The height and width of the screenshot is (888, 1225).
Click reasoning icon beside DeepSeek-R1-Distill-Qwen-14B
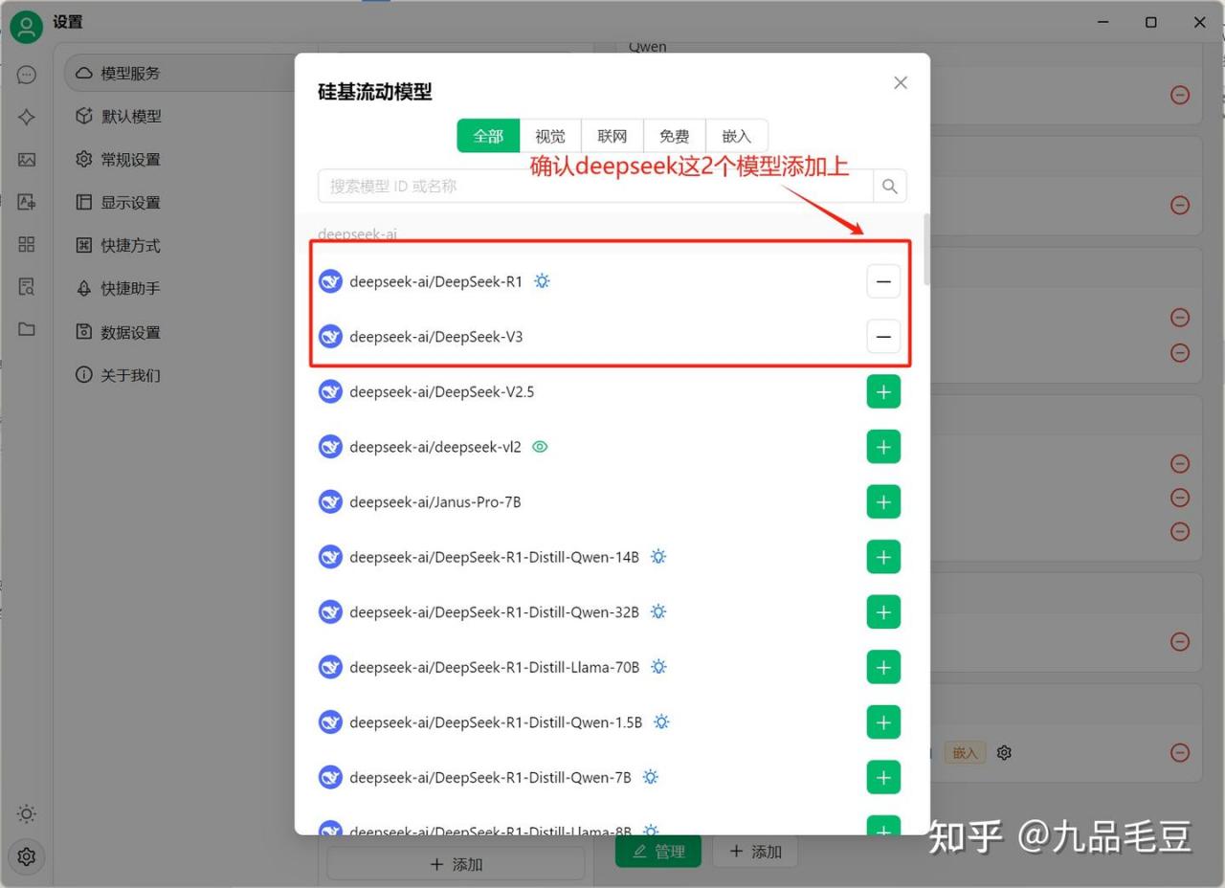658,557
